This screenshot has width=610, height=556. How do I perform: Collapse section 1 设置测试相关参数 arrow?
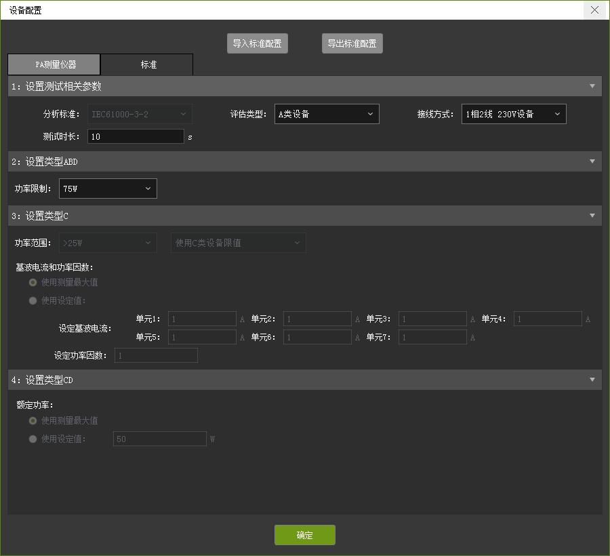pyautogui.click(x=592, y=86)
